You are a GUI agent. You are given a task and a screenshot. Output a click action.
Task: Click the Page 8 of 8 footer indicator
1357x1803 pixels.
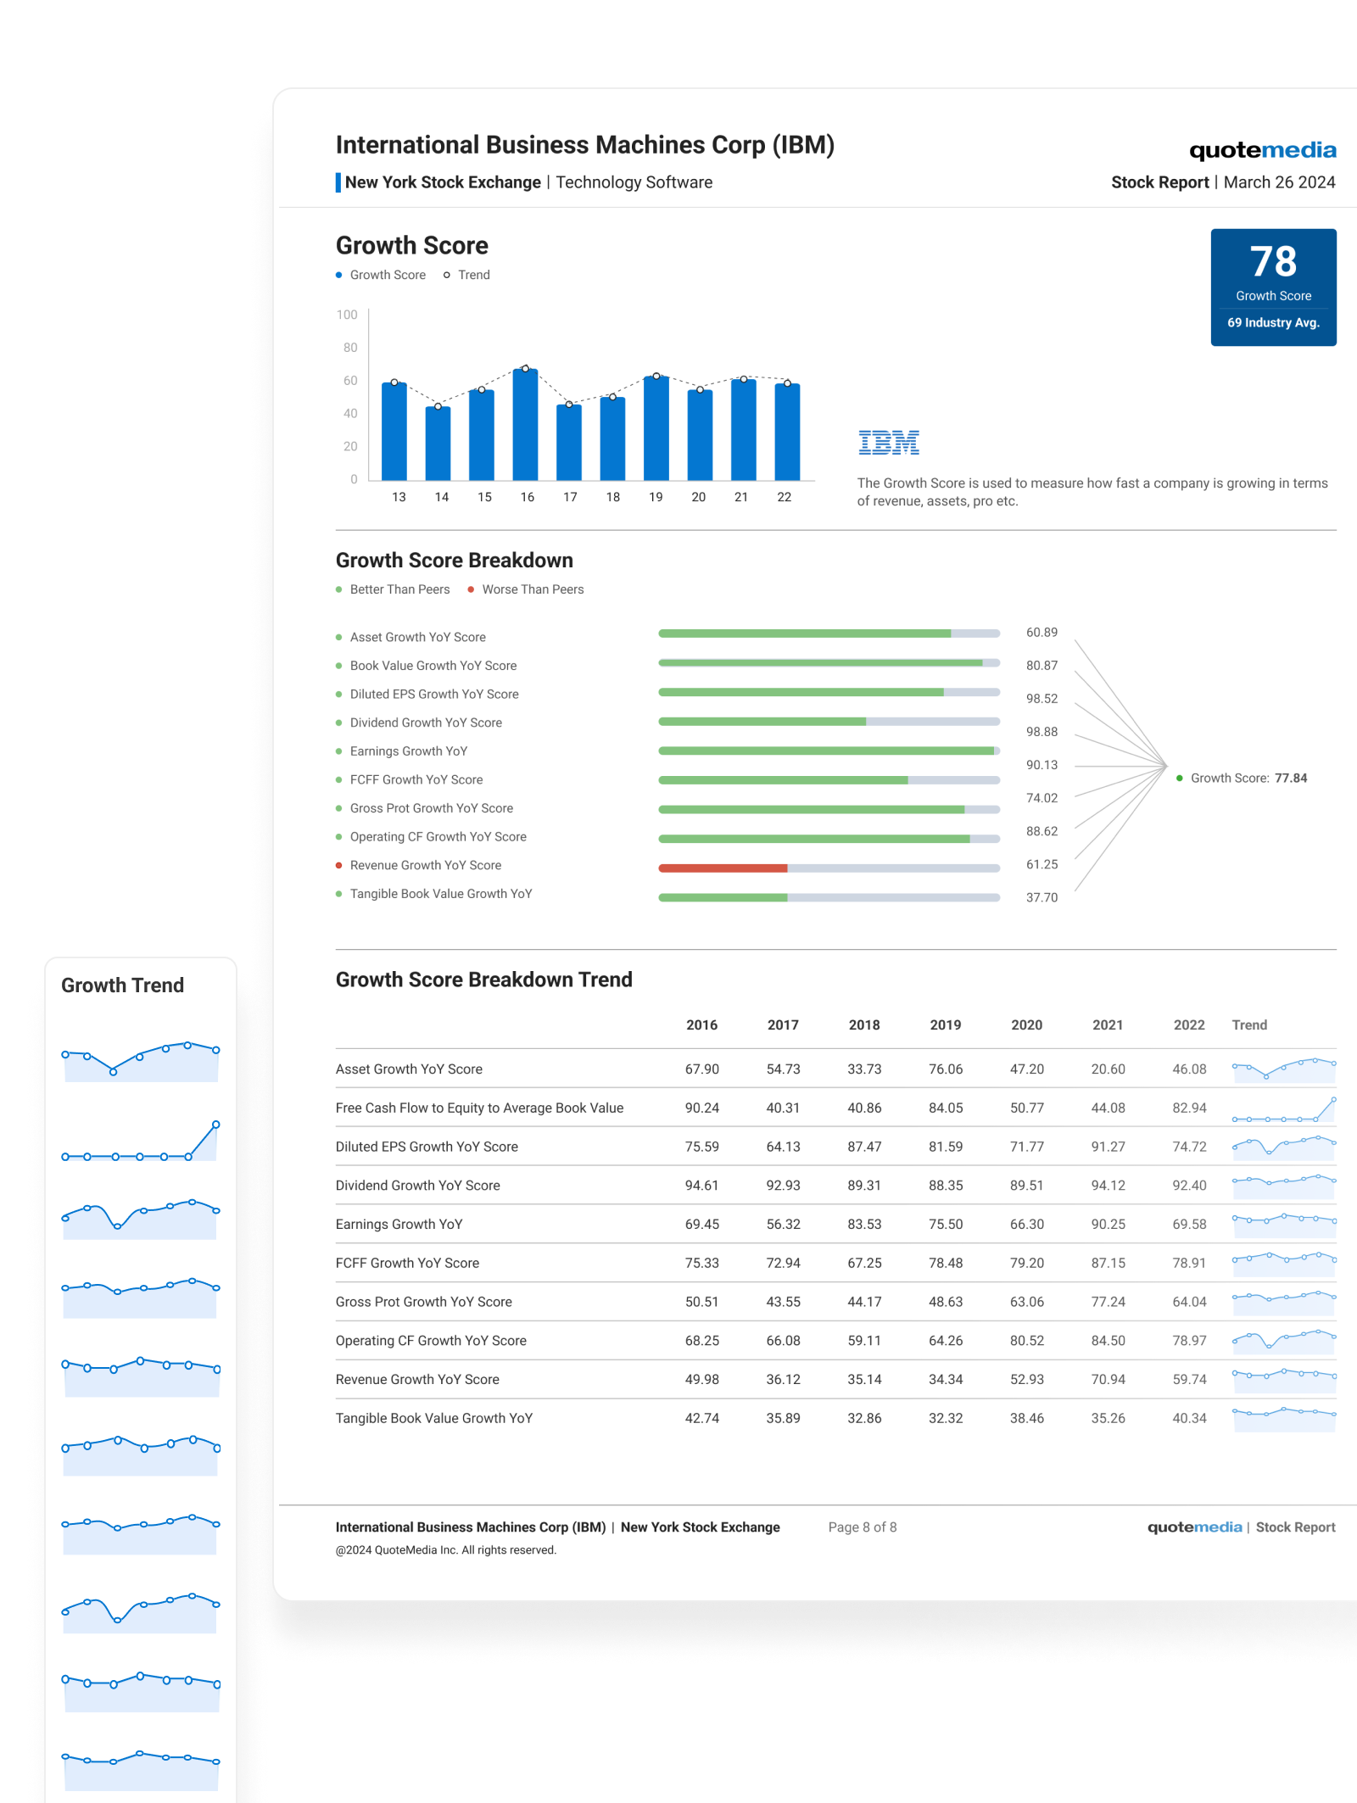(x=862, y=1527)
